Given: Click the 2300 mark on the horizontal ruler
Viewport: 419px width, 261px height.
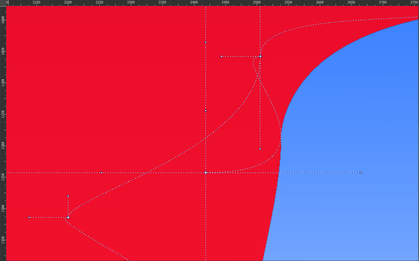Looking at the screenshot, I should coord(131,3).
